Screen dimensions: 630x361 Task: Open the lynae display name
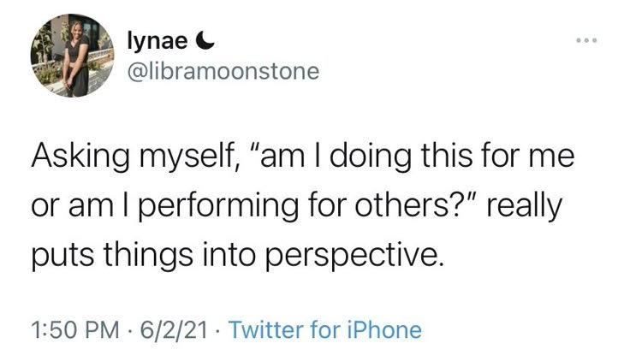coord(157,42)
